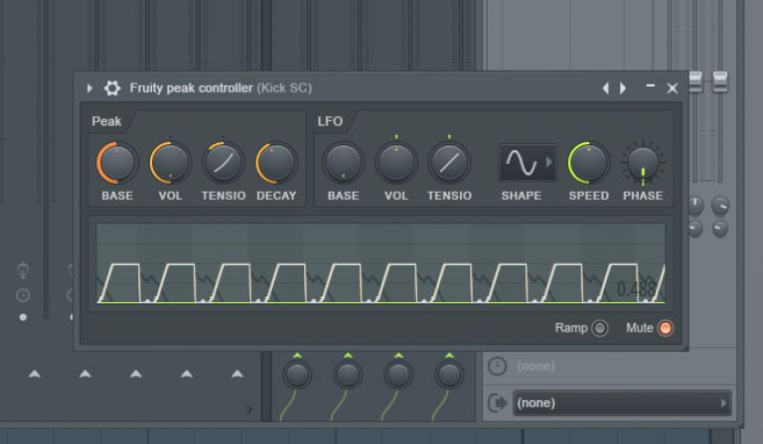Select next preset arrow in title bar
763x444 pixels.
pyautogui.click(x=623, y=88)
